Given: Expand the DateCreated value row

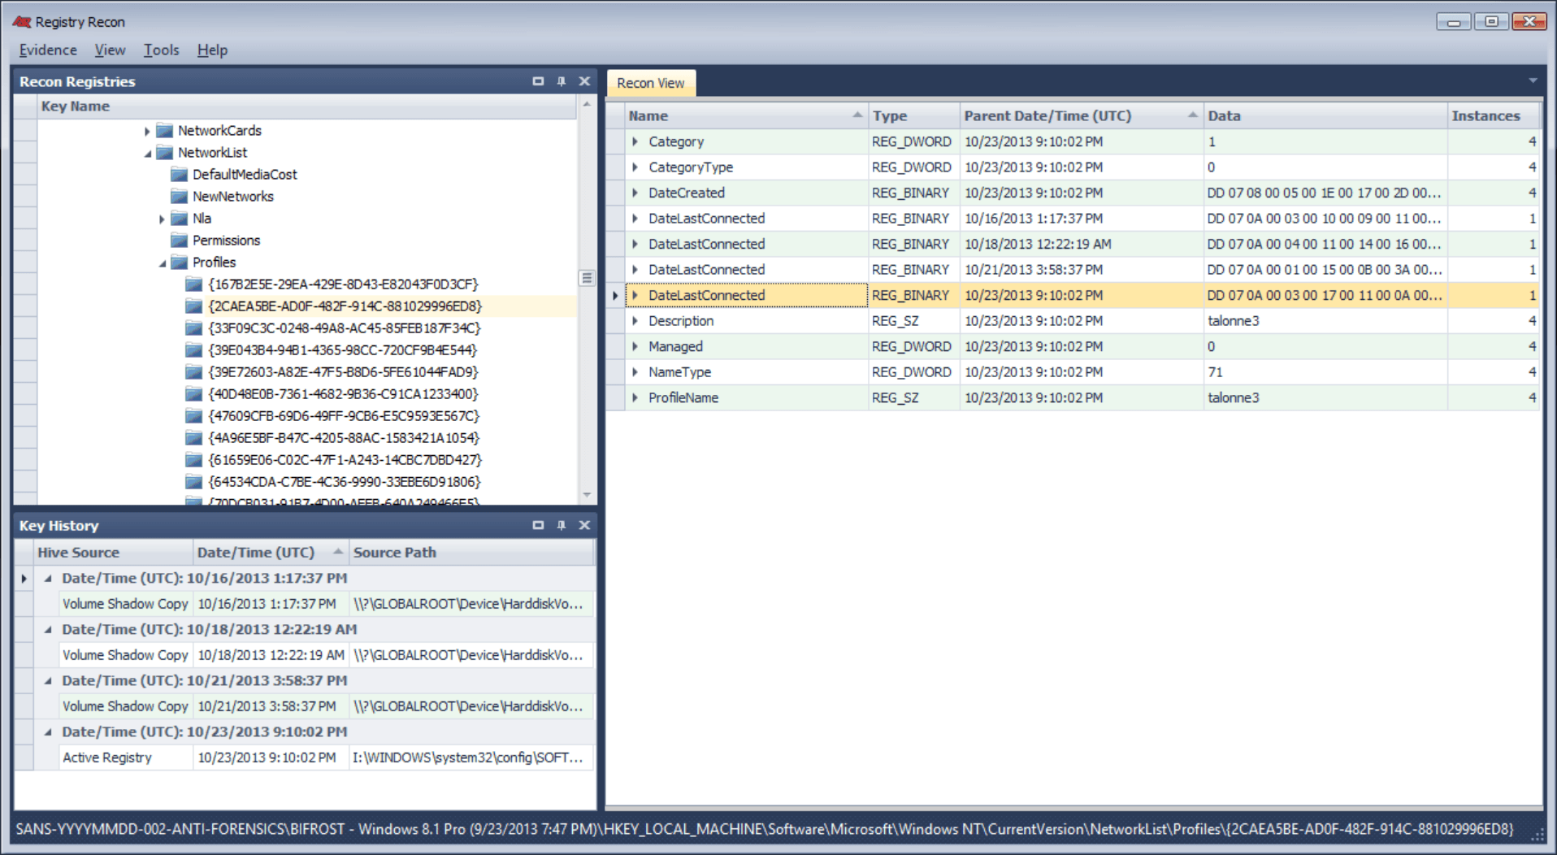Looking at the screenshot, I should point(636,193).
